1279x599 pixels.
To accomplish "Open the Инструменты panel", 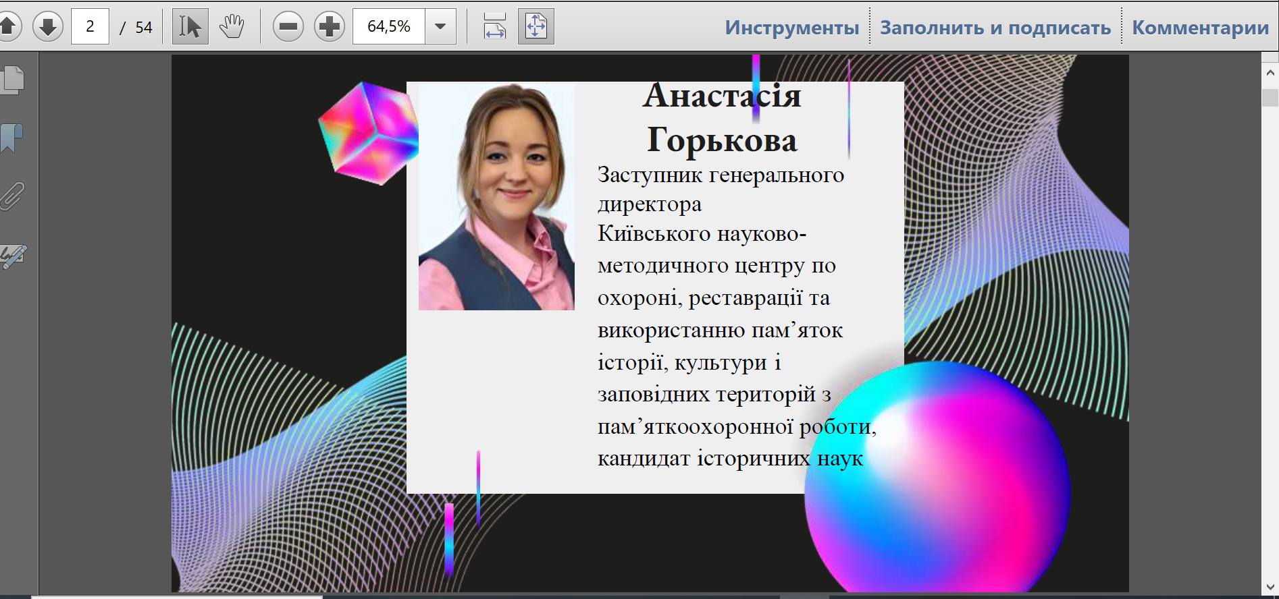I will (x=791, y=28).
